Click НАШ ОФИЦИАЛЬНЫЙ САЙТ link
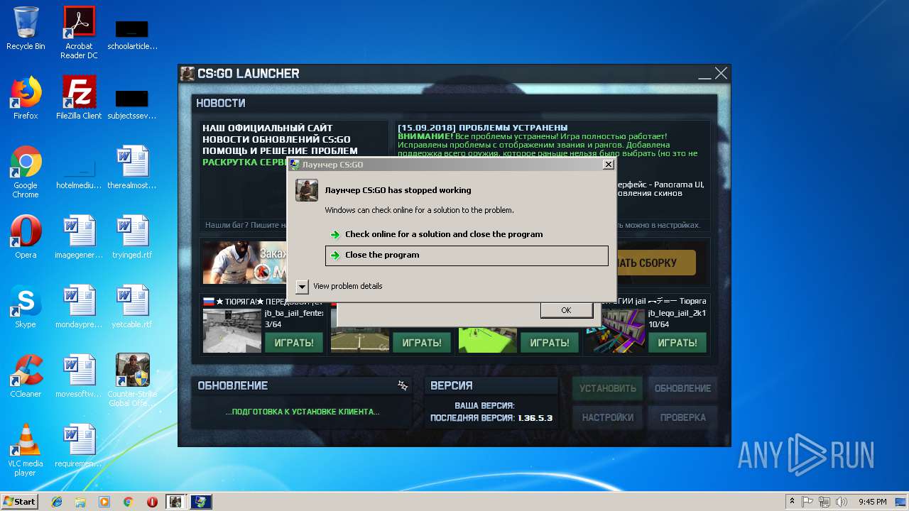 pyautogui.click(x=268, y=128)
